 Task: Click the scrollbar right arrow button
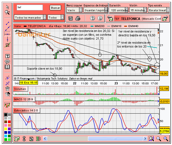coord(145,139)
